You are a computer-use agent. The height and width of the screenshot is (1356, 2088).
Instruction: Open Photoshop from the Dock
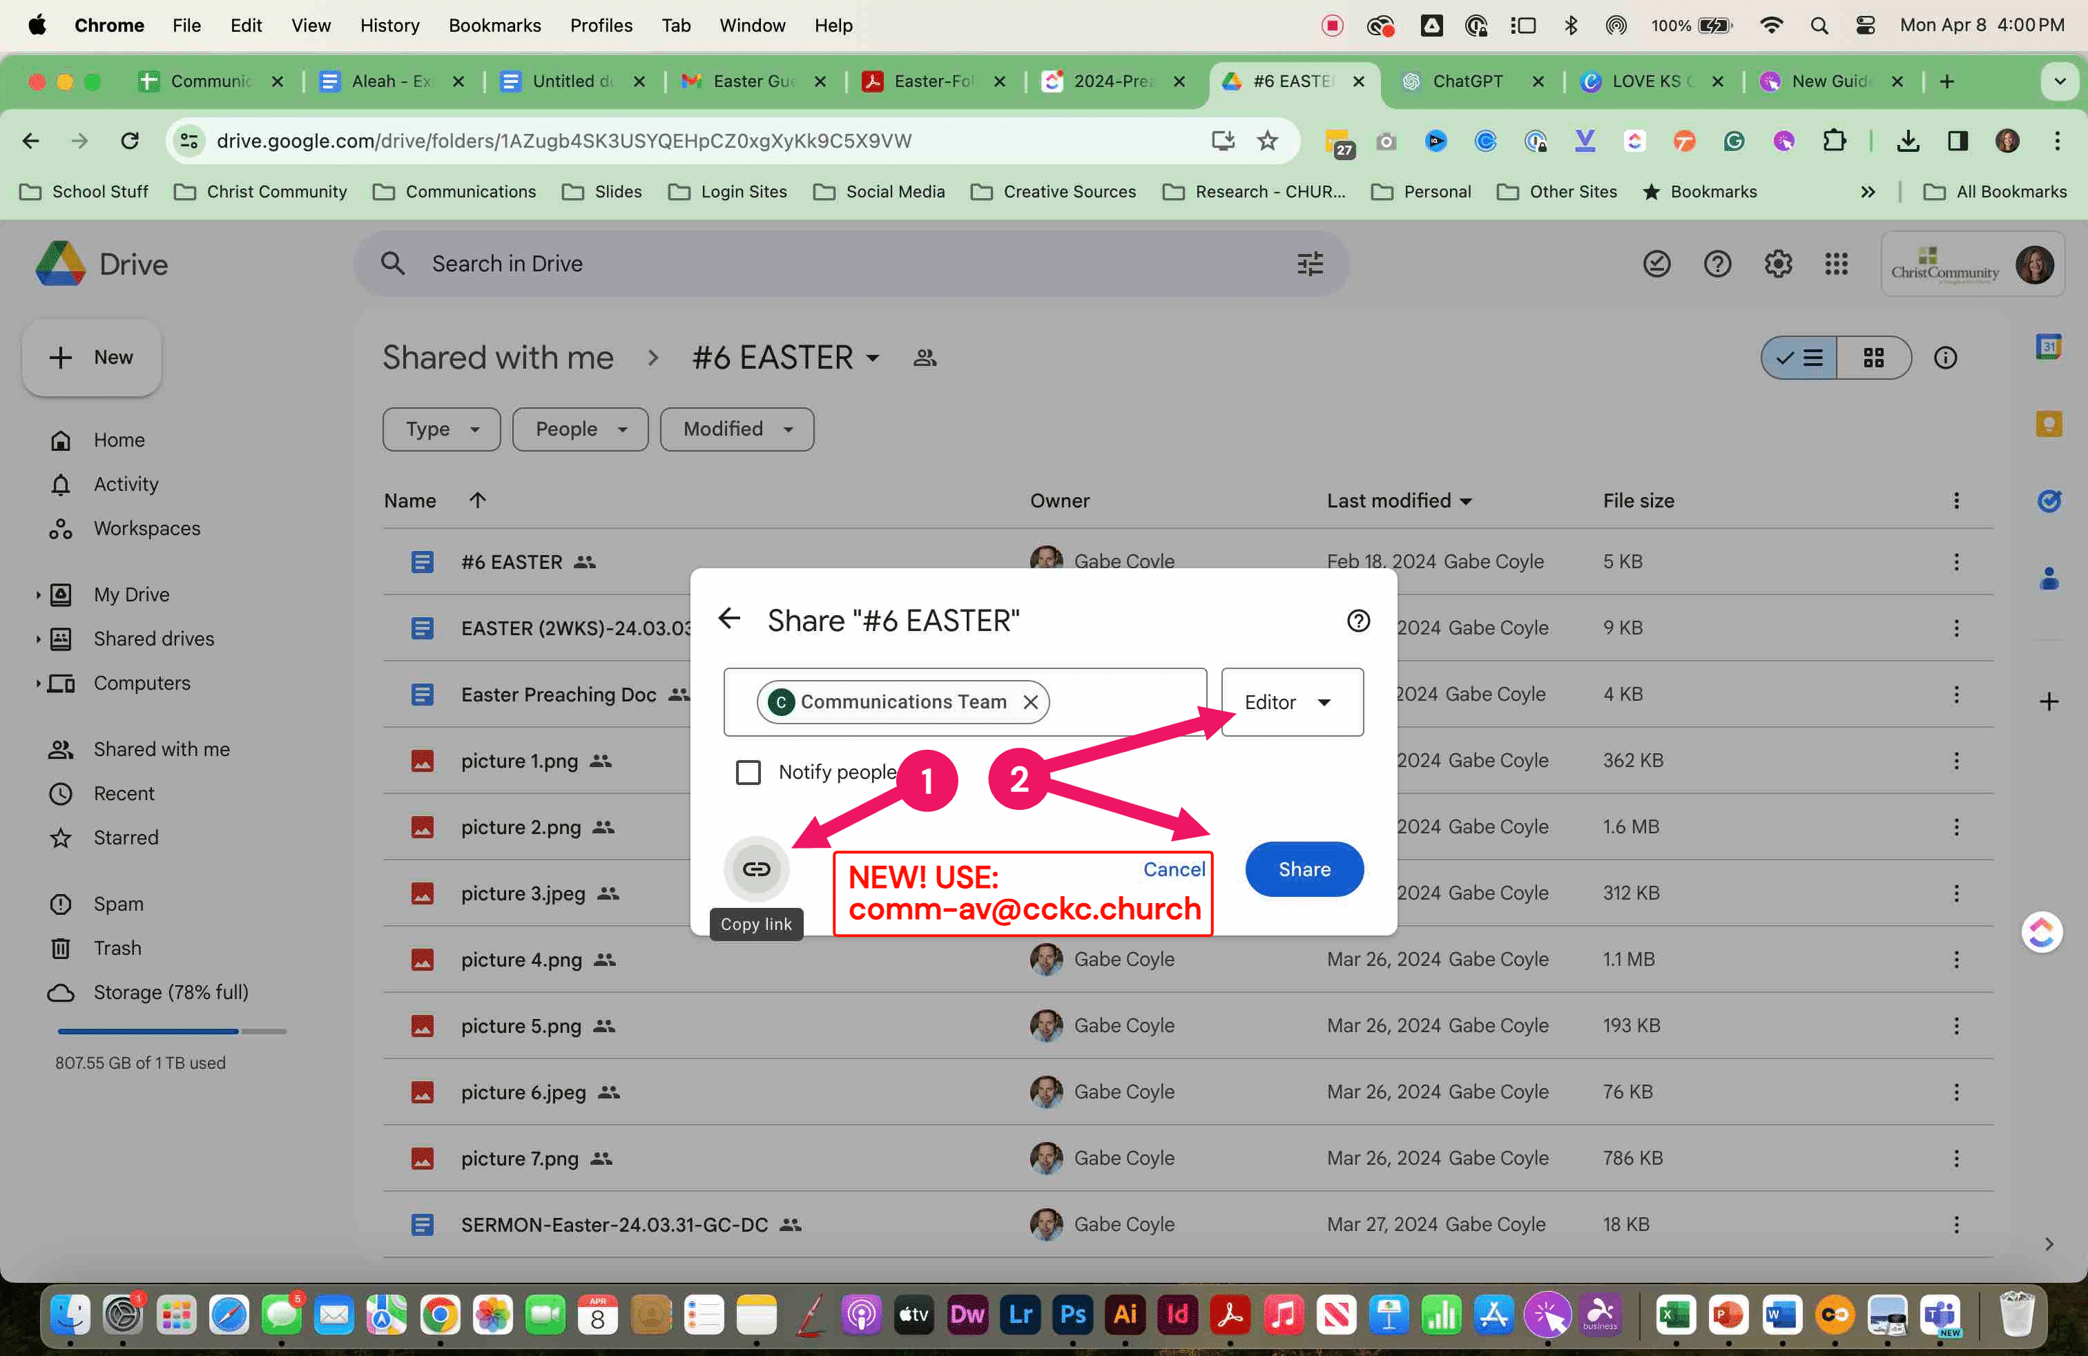point(1072,1314)
